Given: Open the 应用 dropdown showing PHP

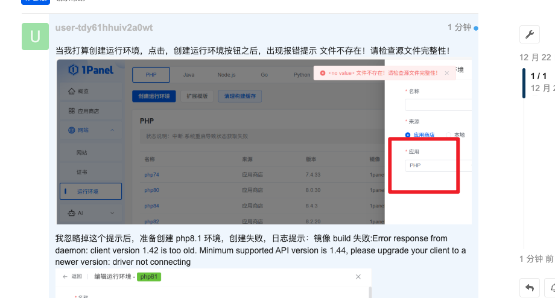Looking at the screenshot, I should tap(430, 165).
